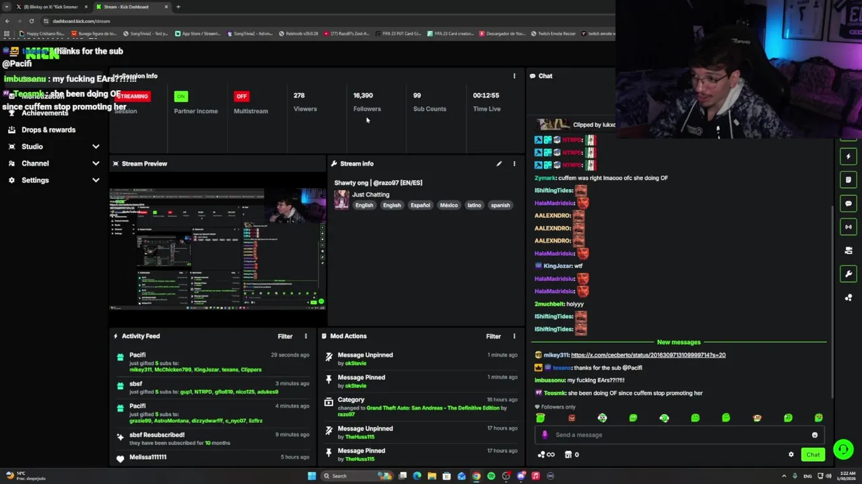Viewport: 862px width, 484px height.
Task: Open Achievements sidebar item
Action: [44, 113]
